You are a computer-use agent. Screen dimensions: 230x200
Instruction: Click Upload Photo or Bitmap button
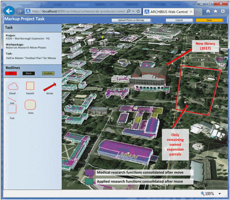tap(131, 20)
